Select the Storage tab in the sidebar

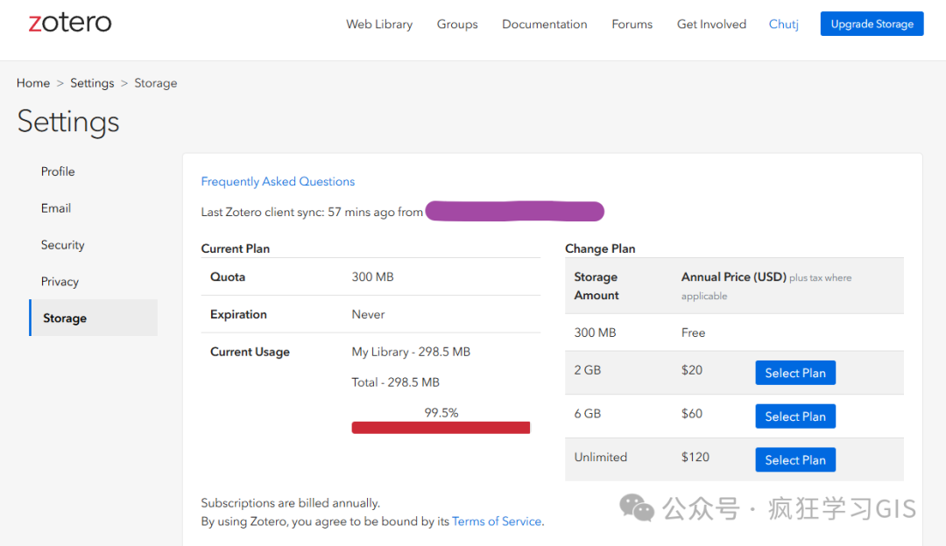click(x=94, y=318)
